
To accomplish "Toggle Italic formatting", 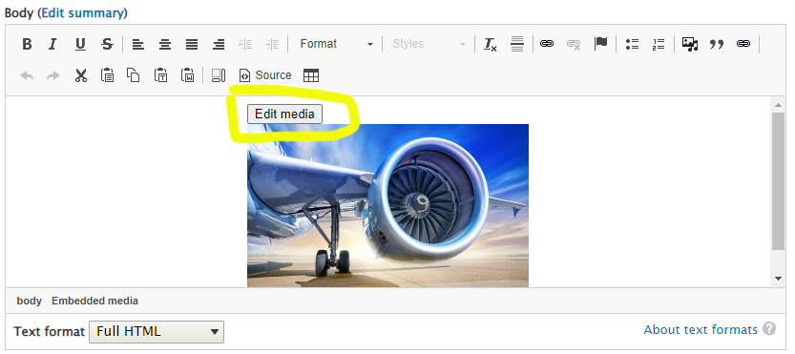I will 53,44.
